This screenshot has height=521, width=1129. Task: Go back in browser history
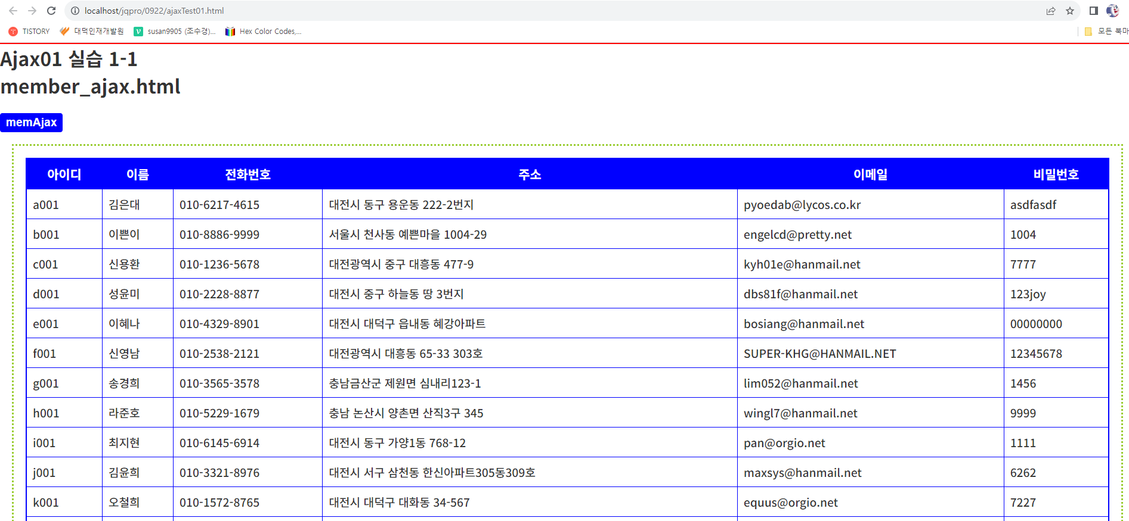[13, 11]
